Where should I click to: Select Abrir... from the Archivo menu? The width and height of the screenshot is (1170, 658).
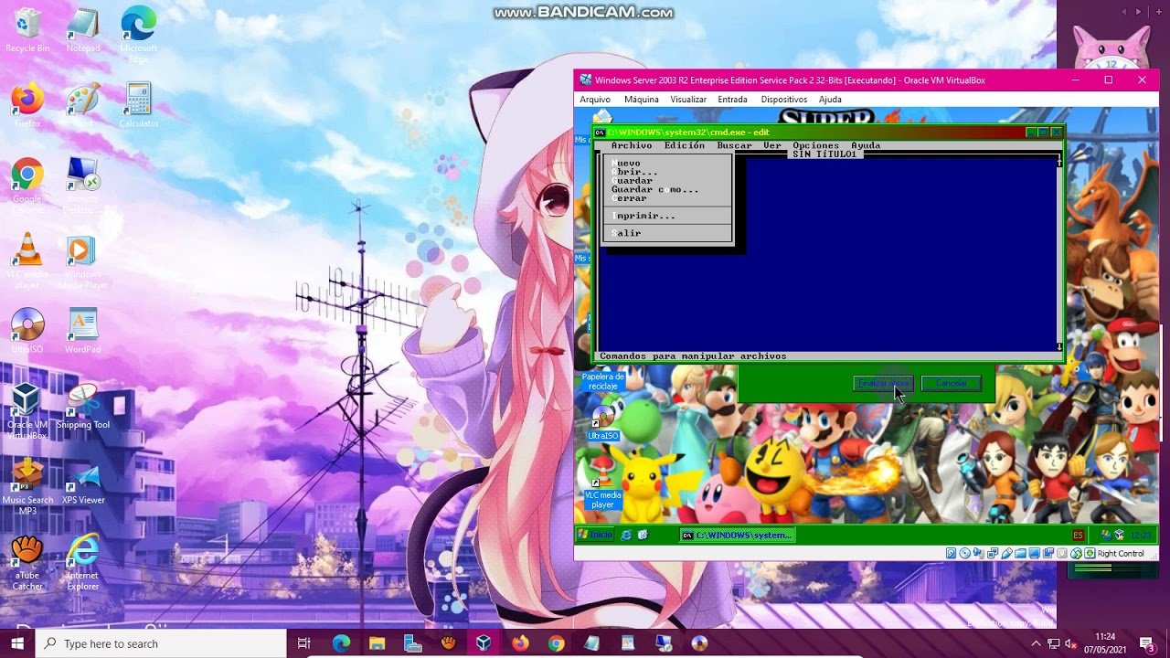pyautogui.click(x=668, y=172)
